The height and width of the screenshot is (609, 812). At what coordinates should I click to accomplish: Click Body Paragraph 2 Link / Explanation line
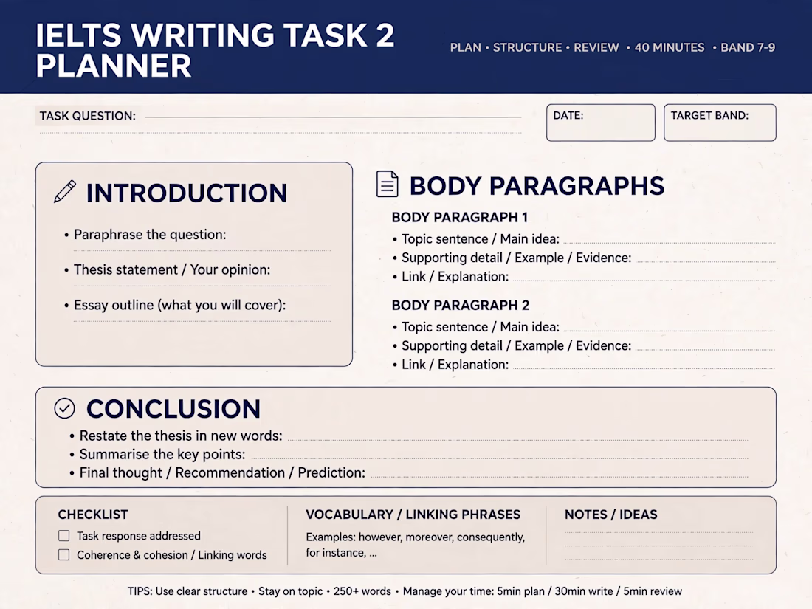(644, 368)
